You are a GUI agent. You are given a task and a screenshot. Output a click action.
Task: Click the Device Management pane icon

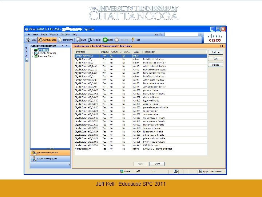(x=34, y=159)
